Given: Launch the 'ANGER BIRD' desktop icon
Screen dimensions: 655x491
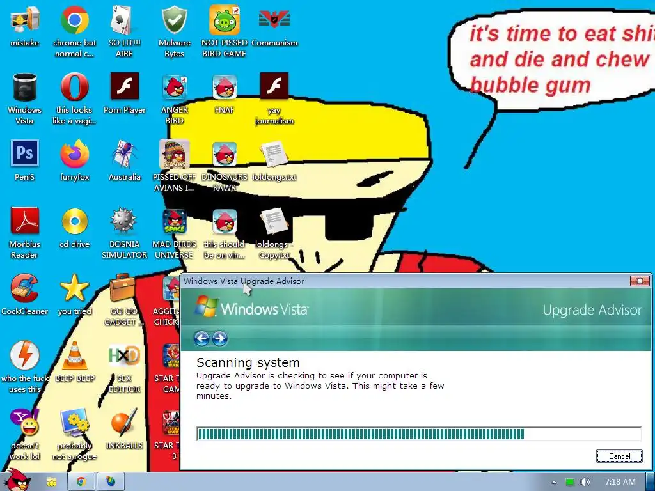Looking at the screenshot, I should [x=174, y=87].
